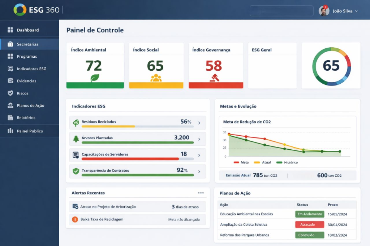Open the João Silva user dropdown arrow
Image resolution: width=370 pixels, height=246 pixels.
pyautogui.click(x=356, y=11)
